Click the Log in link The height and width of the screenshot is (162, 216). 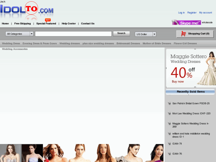point(182,12)
